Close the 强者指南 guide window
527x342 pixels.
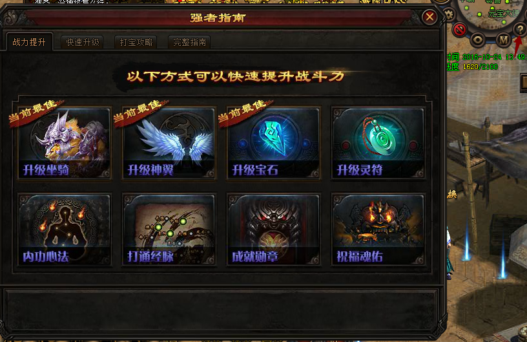(x=429, y=16)
